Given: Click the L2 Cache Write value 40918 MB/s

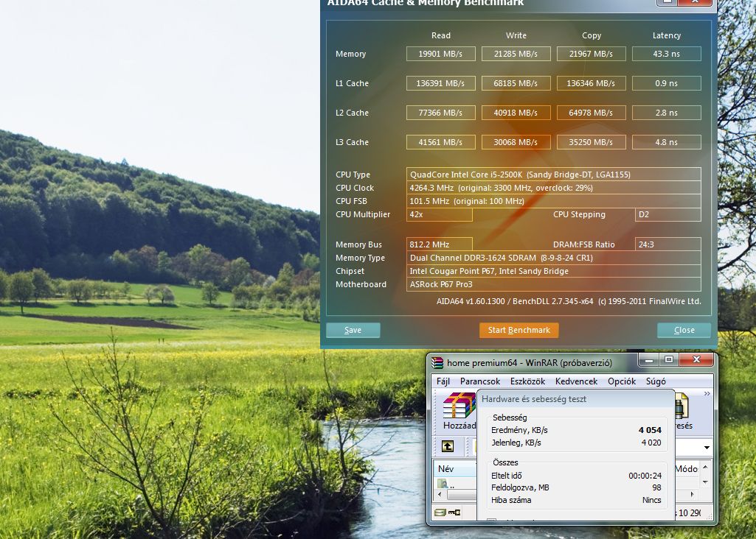Looking at the screenshot, I should [x=516, y=113].
